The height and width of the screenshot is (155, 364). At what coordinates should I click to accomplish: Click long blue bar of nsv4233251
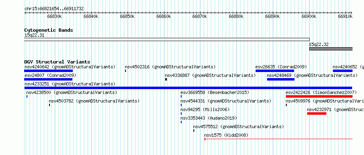click(188, 88)
